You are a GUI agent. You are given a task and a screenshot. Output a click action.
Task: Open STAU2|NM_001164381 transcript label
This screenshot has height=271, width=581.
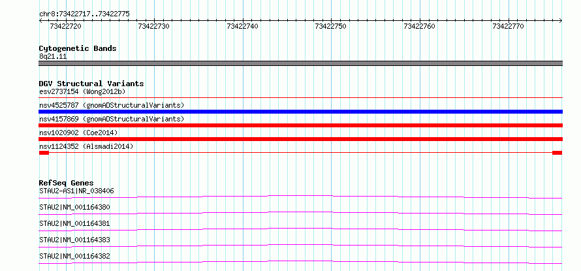(74, 223)
